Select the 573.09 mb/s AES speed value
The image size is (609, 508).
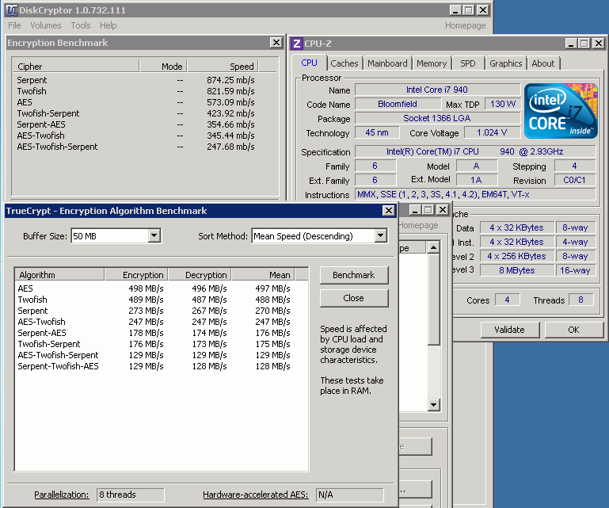230,102
